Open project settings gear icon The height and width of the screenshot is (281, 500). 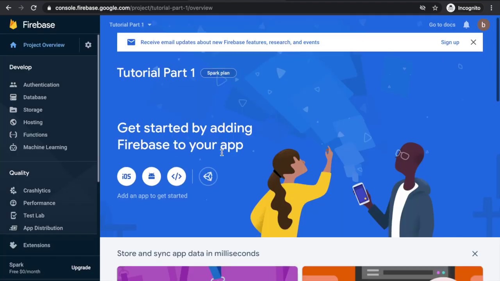pos(88,45)
